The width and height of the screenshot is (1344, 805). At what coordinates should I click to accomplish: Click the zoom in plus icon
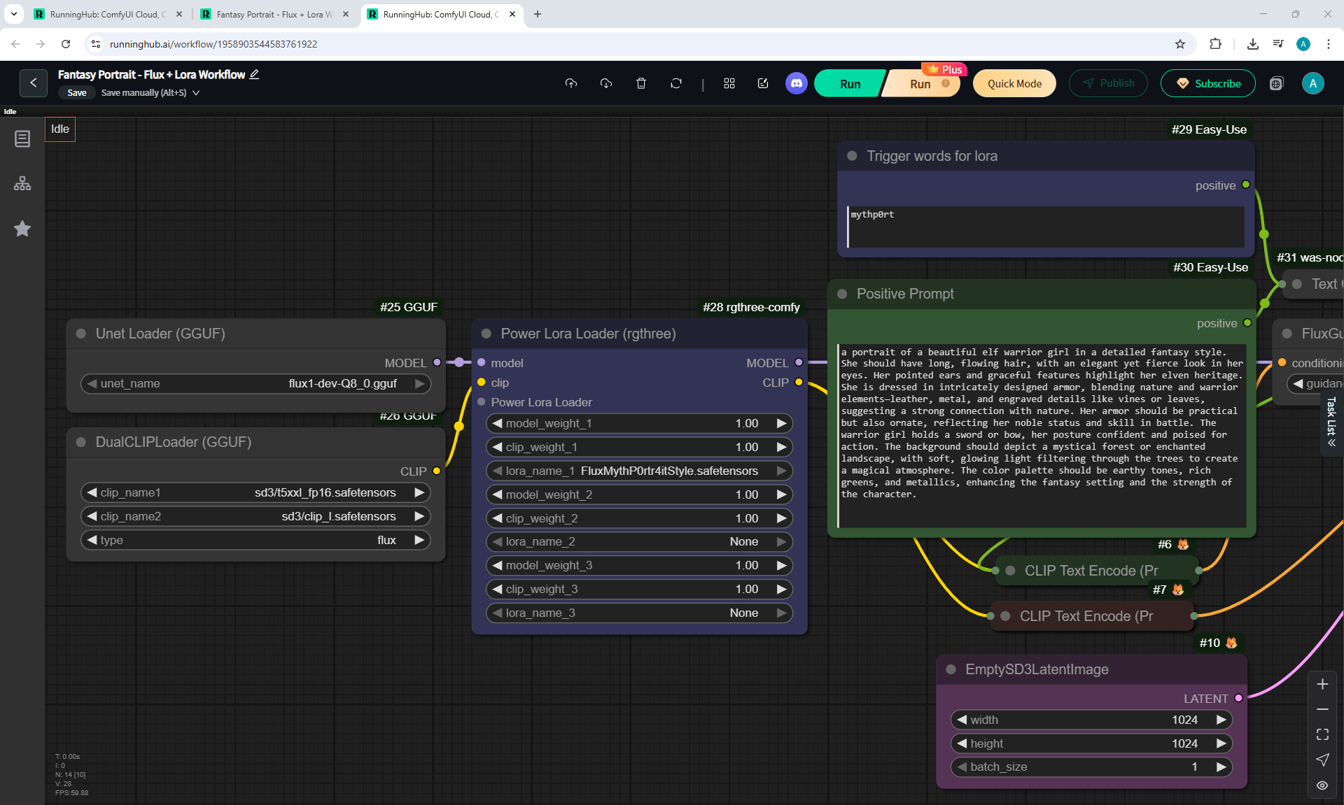[1322, 684]
